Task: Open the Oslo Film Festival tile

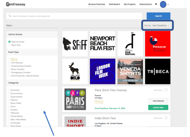Action: (75, 72)
